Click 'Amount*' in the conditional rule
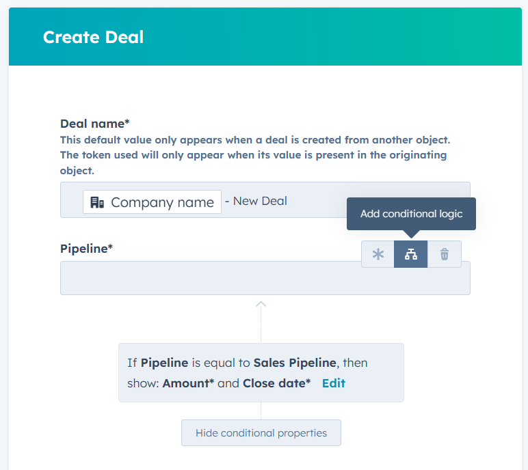Screen dimensions: 528x470 [188, 383]
